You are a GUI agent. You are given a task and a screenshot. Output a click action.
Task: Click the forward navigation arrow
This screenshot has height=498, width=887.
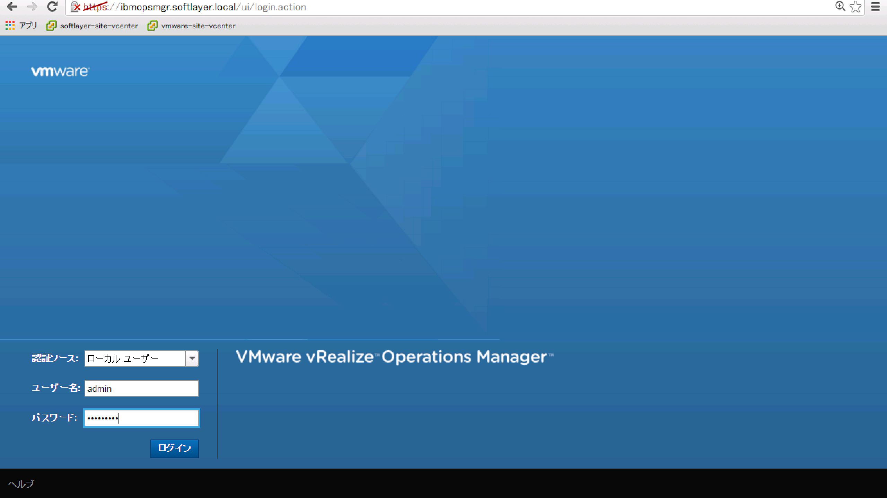[x=32, y=7]
